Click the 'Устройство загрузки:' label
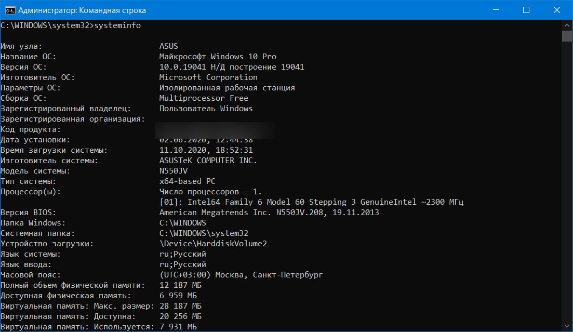This screenshot has height=332, width=573. click(x=47, y=244)
